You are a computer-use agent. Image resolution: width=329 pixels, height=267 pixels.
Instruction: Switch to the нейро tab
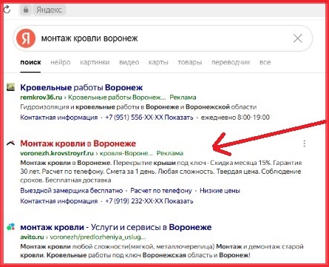[61, 62]
